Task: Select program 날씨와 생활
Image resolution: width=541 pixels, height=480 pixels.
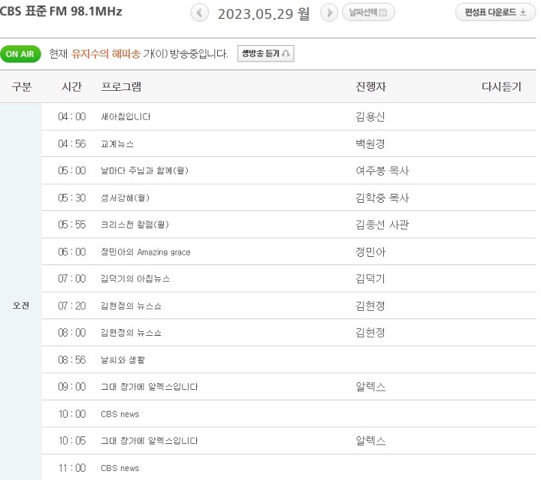Action: 122,360
